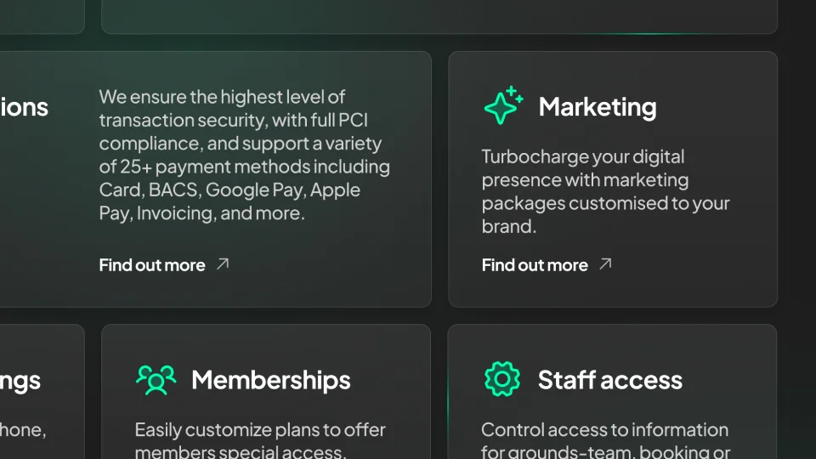816x459 pixels.
Task: Select the Staff access heading
Action: pos(609,380)
